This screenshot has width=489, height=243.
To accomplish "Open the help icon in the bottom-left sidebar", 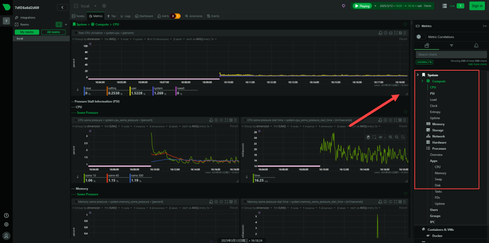I will 6,215.
